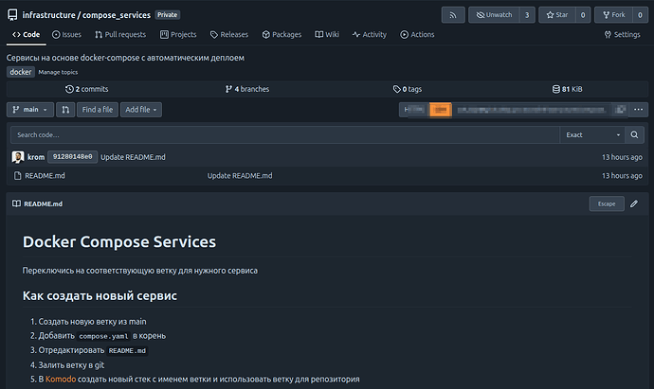
Task: Open forks count next to Fork
Action: tap(640, 15)
